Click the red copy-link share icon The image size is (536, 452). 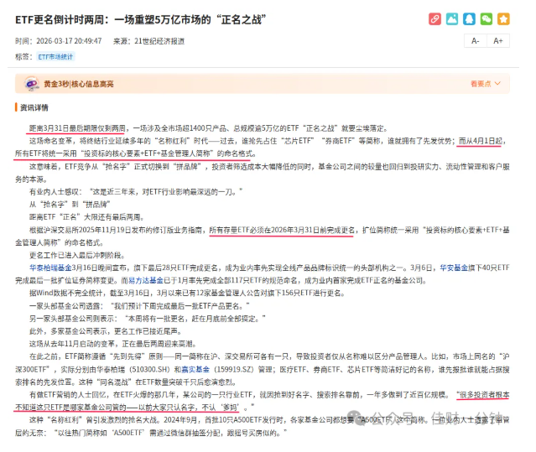click(435, 19)
